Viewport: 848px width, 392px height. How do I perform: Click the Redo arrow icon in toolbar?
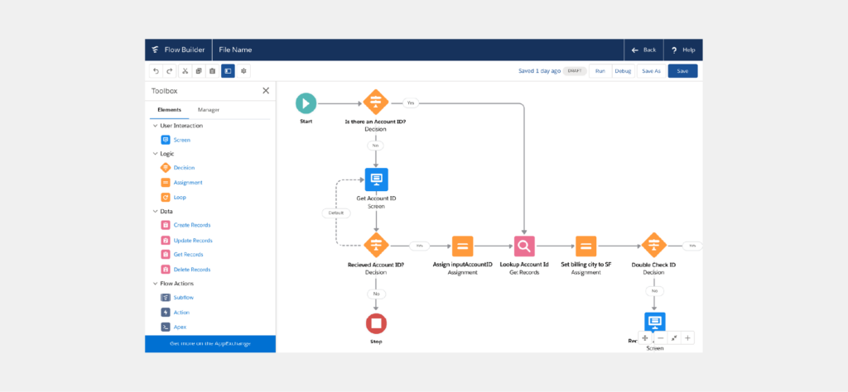(169, 71)
